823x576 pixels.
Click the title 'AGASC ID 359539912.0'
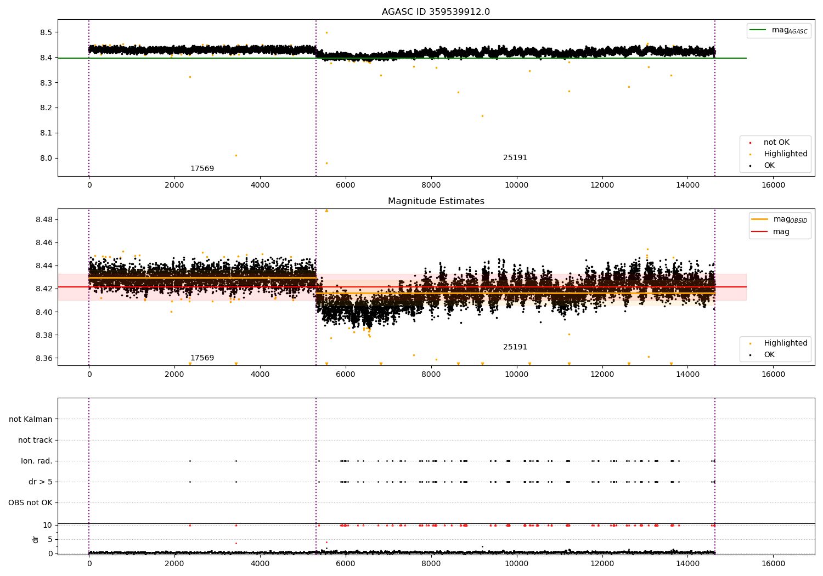pos(436,12)
